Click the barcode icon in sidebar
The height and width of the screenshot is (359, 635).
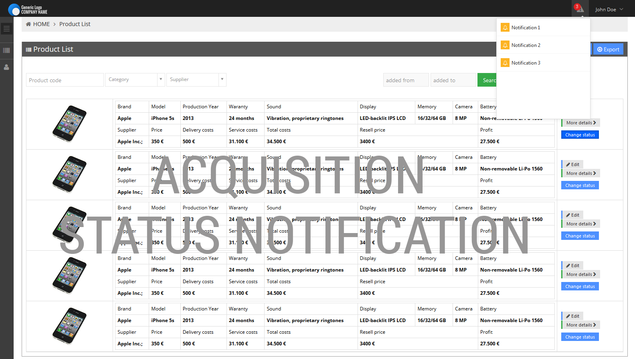pos(6,51)
